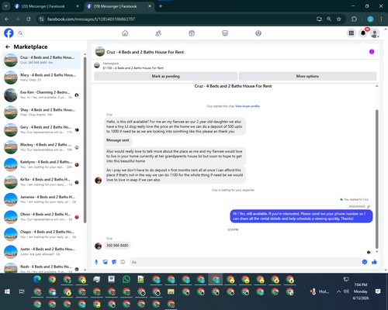The image size is (388, 310).
Task: Open the notifications bell
Action: (363, 33)
